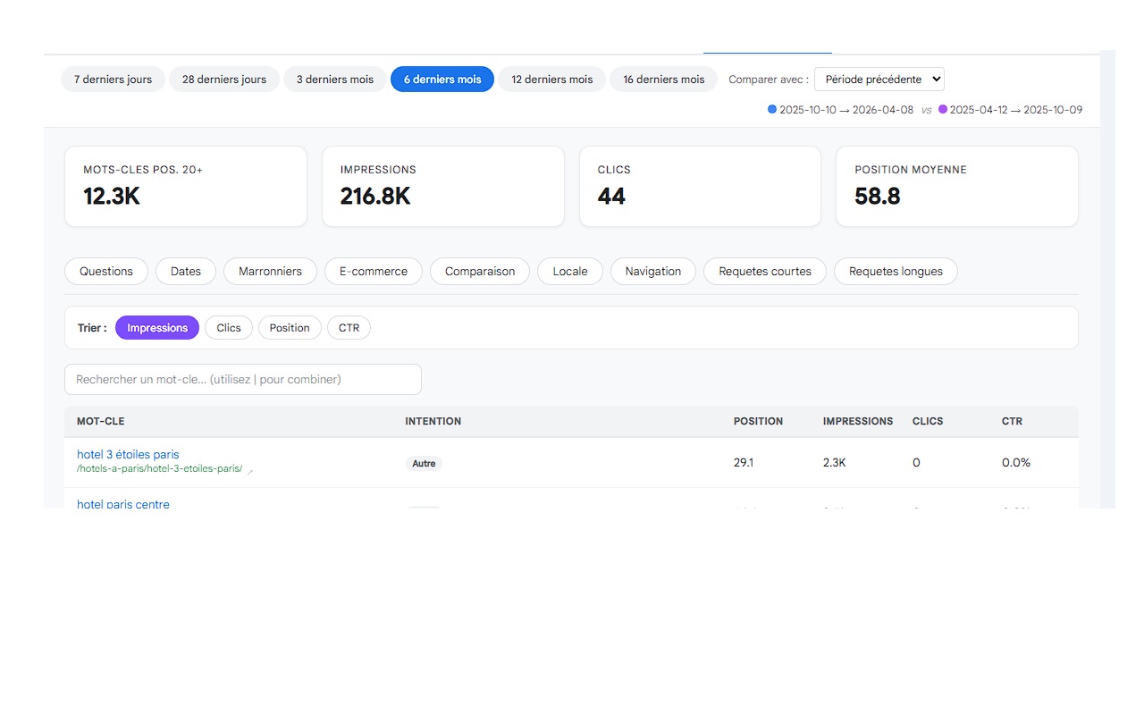The image size is (1144, 715).
Task: Switch period to 28 derniers jours
Action: pyautogui.click(x=224, y=80)
